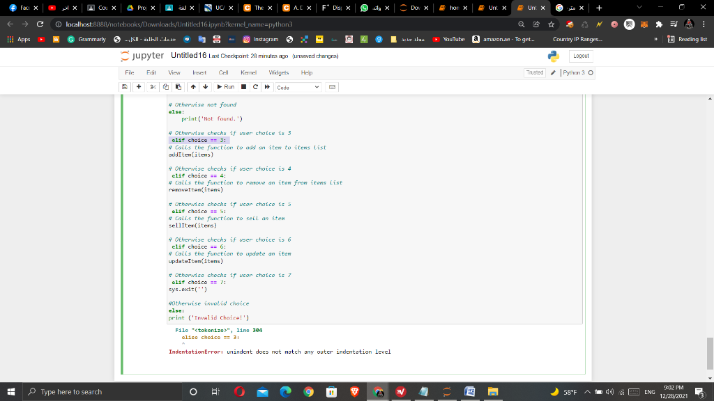Screen dimensions: 714x401
Task: Open the browser Extensions puzzle icon
Action: click(x=659, y=24)
